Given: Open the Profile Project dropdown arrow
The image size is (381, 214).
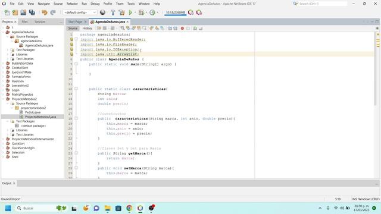Looking at the screenshot, I should tap(157, 12).
